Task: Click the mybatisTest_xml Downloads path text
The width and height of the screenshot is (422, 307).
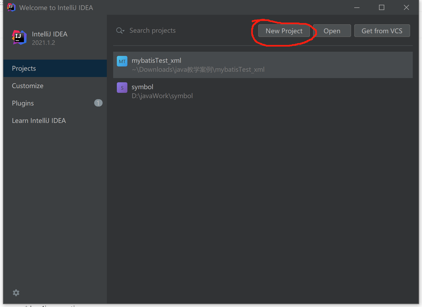Action: 198,69
